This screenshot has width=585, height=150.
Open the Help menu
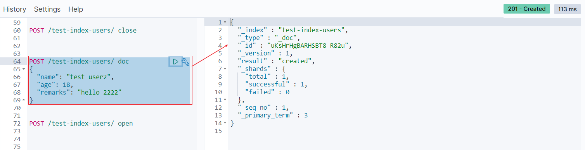[x=76, y=9]
